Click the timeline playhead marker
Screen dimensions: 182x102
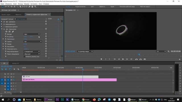point(83,69)
